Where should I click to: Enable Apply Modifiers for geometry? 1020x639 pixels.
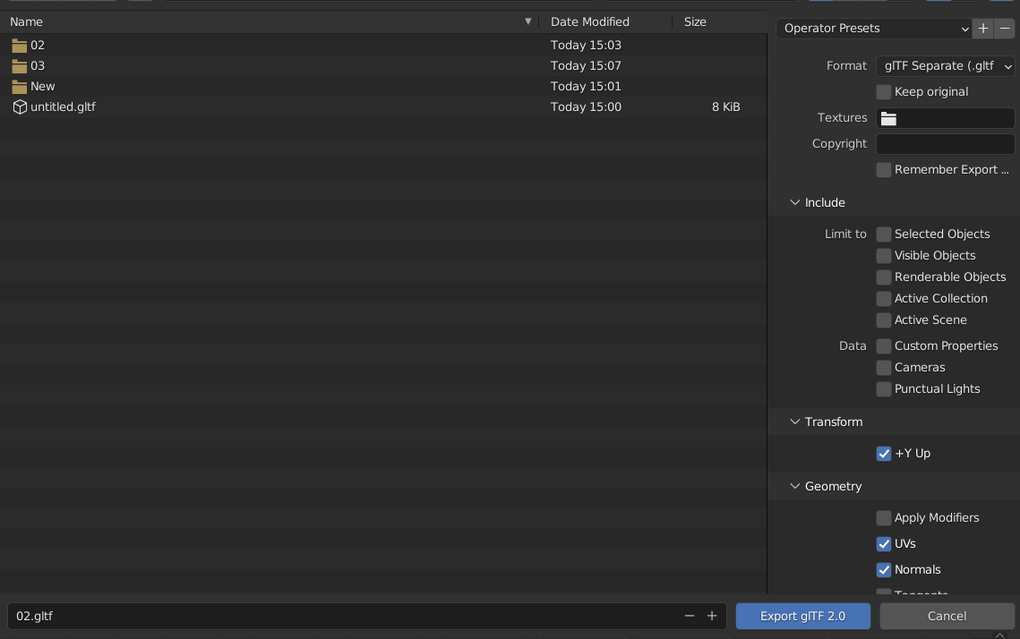883,517
